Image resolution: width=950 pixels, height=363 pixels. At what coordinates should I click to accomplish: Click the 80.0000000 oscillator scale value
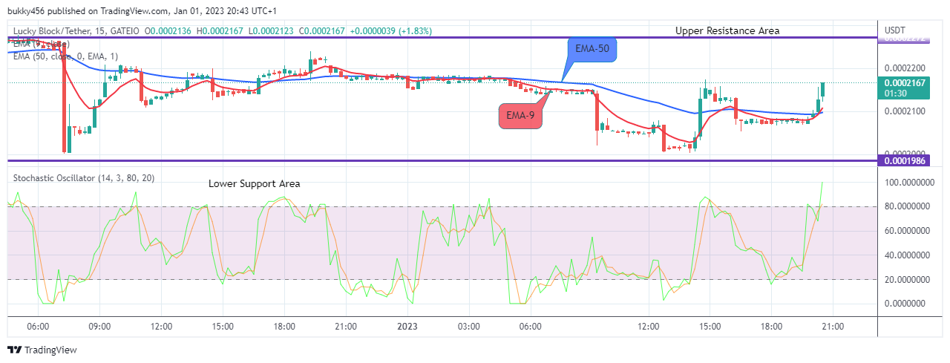tap(908, 206)
